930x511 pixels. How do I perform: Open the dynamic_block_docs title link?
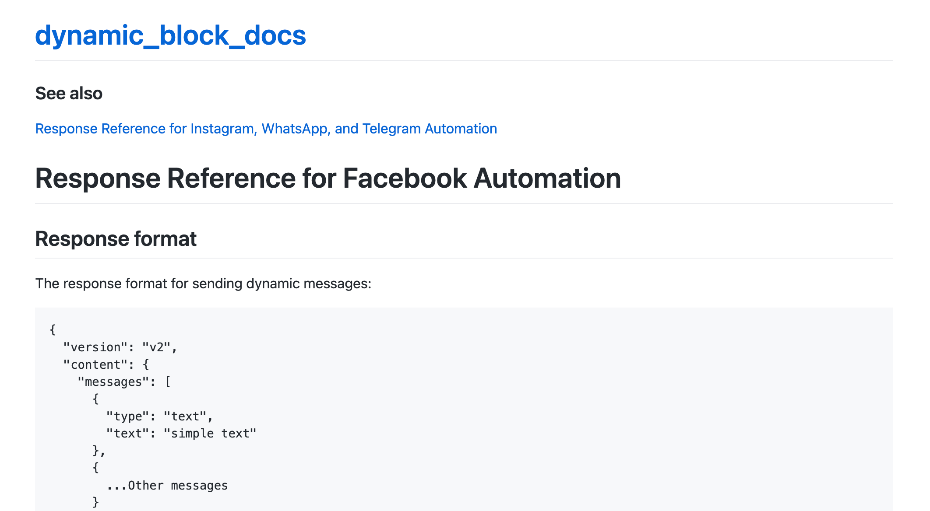pyautogui.click(x=170, y=35)
